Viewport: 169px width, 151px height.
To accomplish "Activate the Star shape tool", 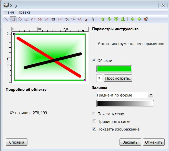I will click(46, 19).
